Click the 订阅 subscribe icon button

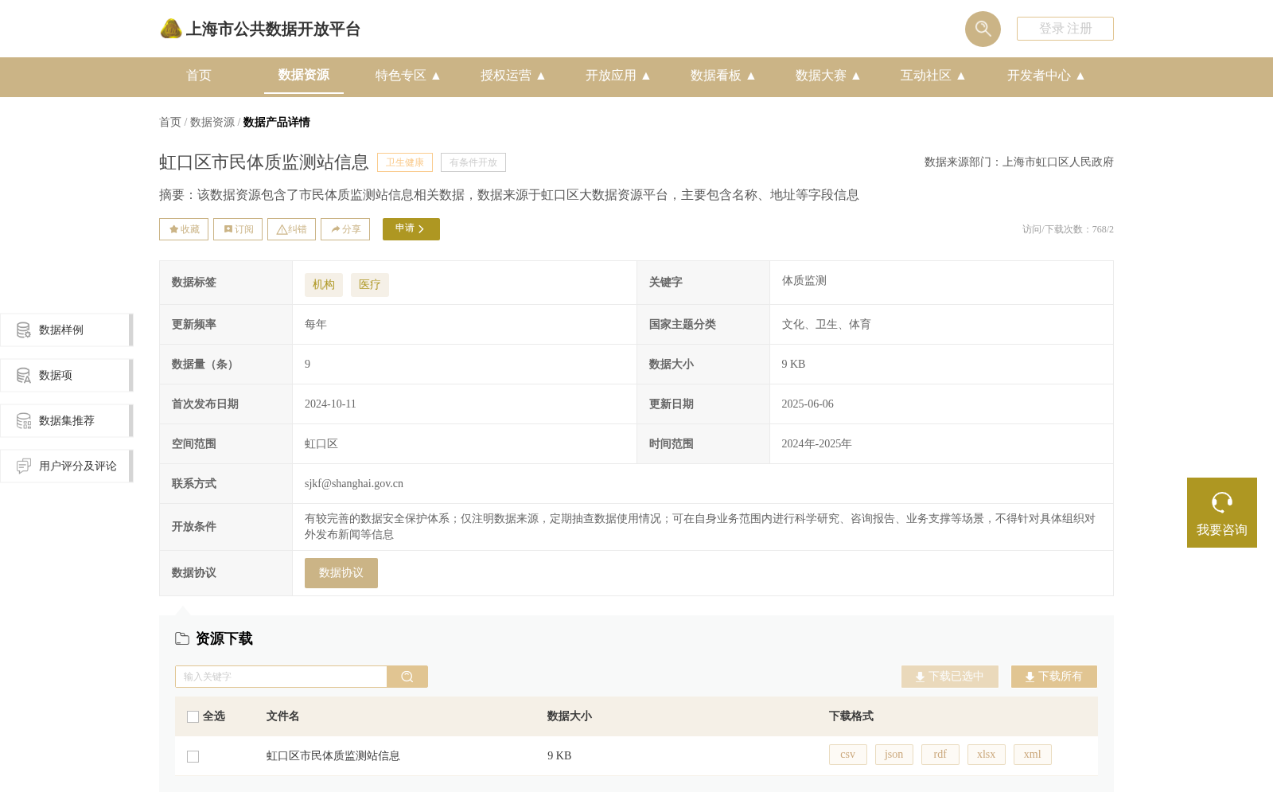tap(238, 229)
